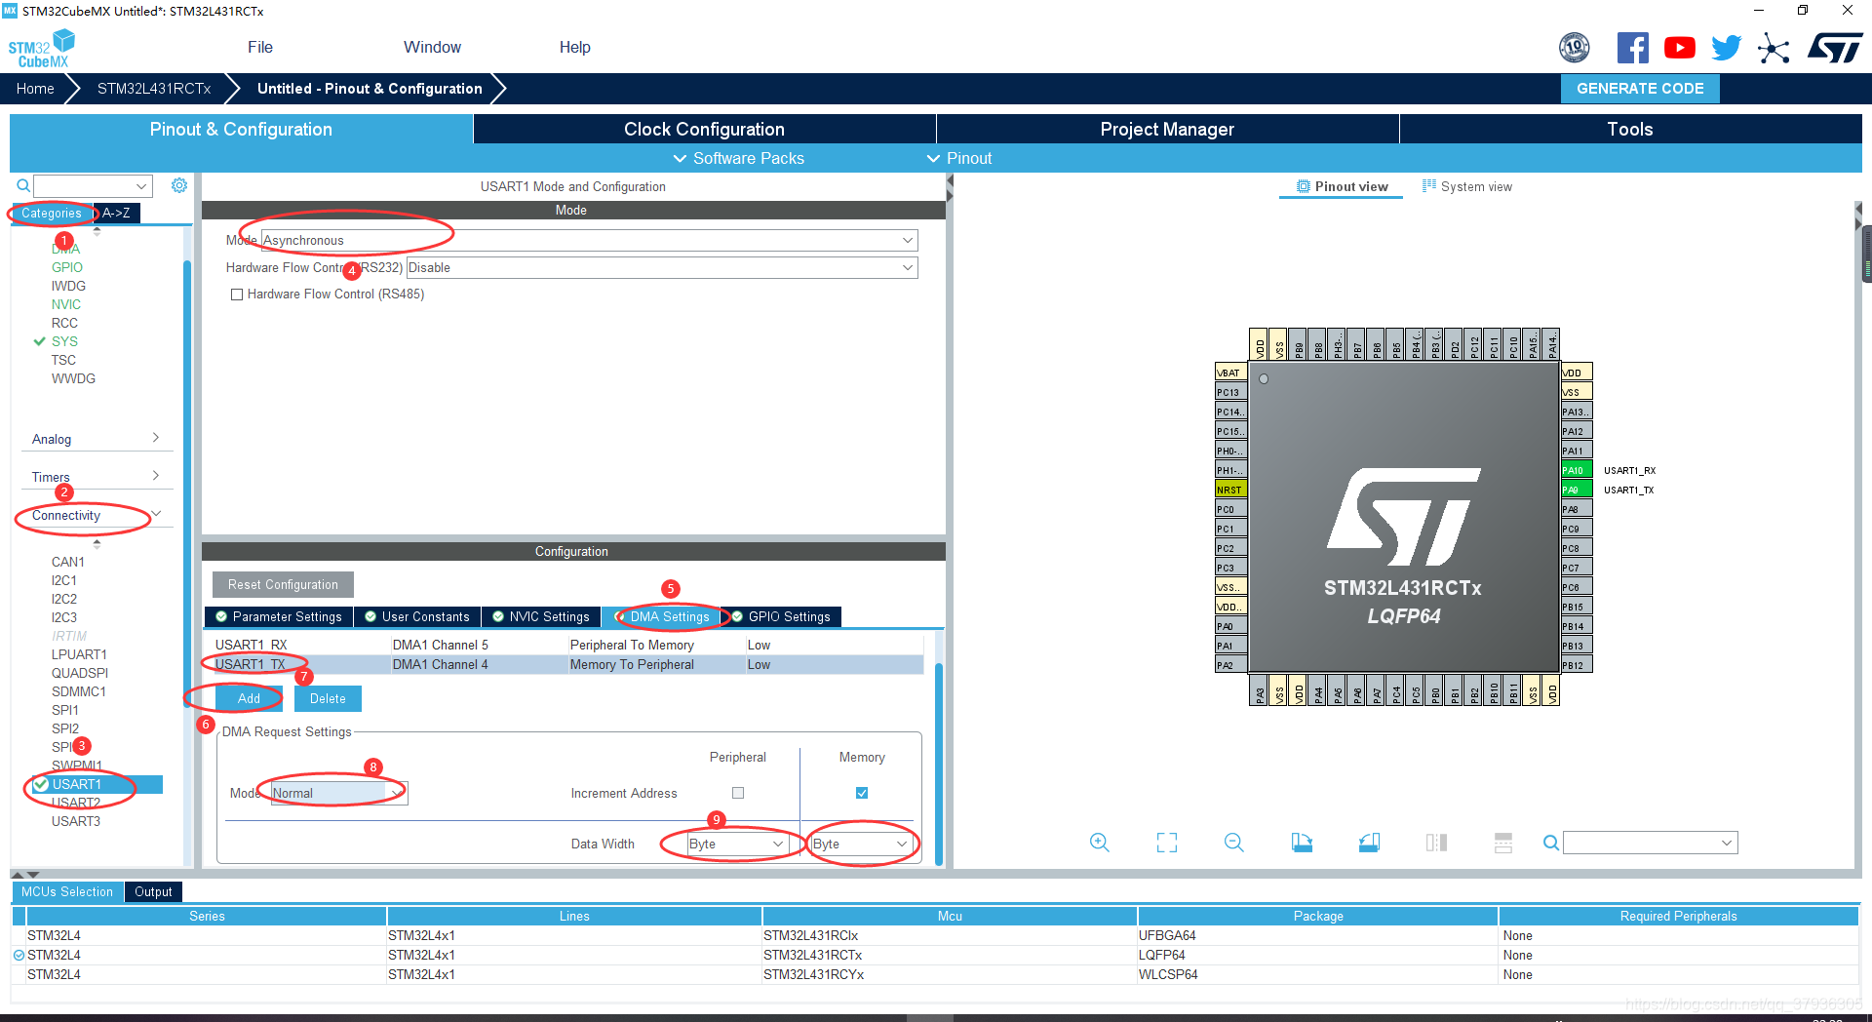Screen dimensions: 1872x1022
Task: Open the Software Packs dropdown
Action: click(x=739, y=158)
